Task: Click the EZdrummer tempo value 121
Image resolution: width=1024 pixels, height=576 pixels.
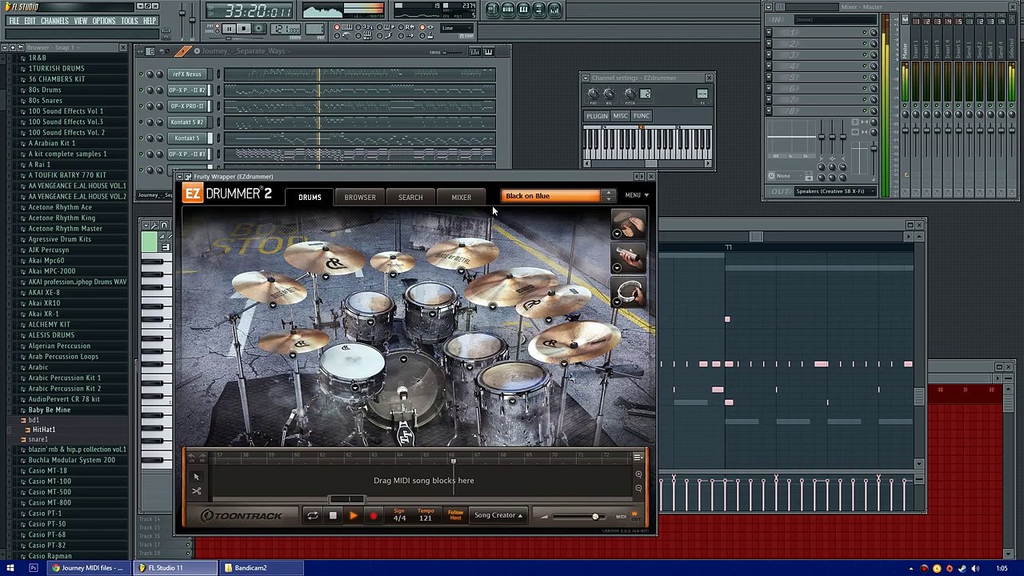Action: [426, 518]
